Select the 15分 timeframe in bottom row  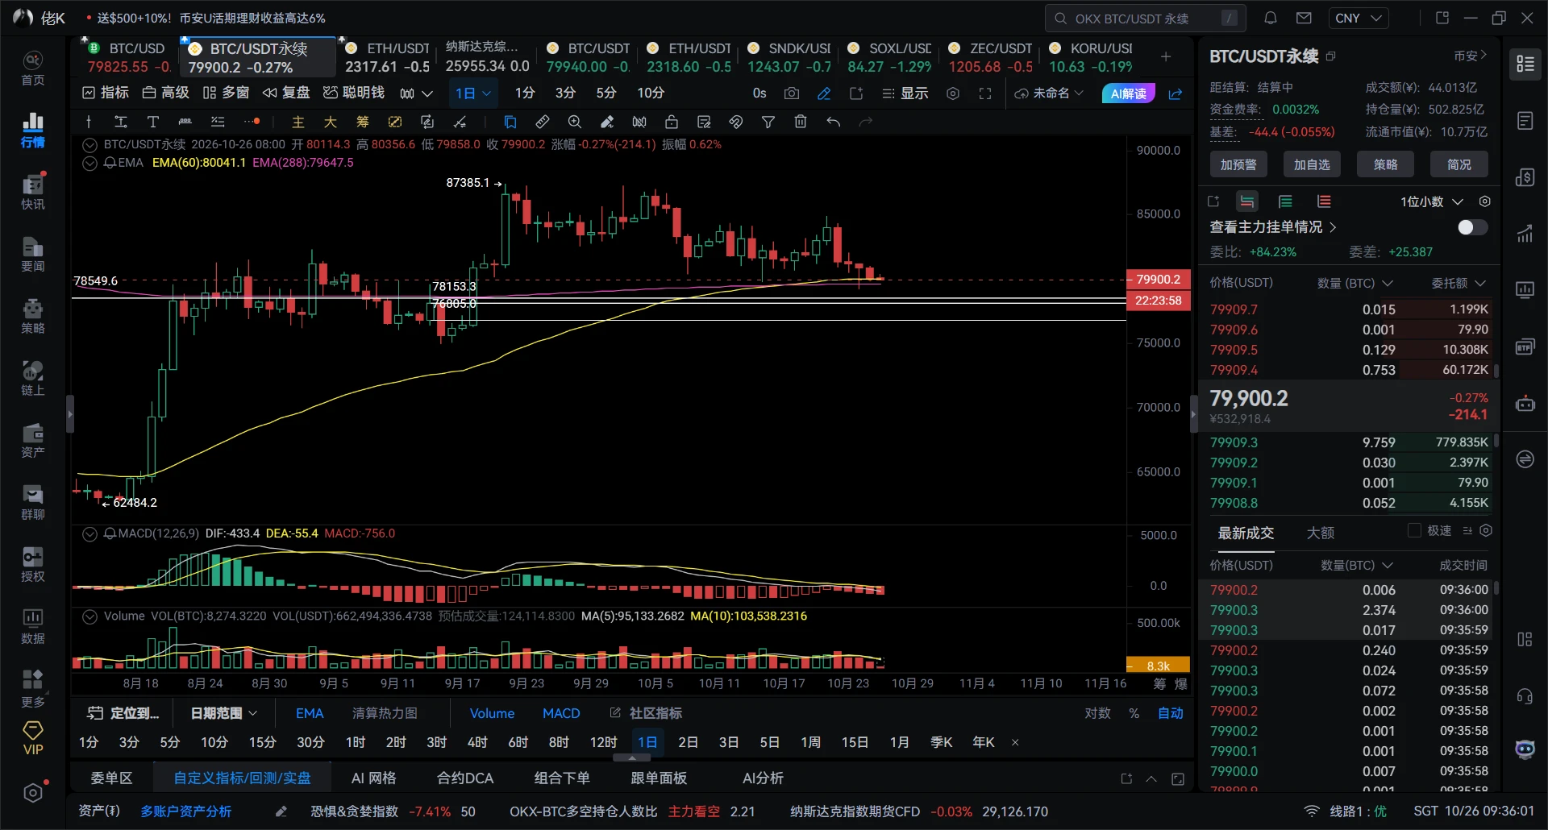click(262, 742)
